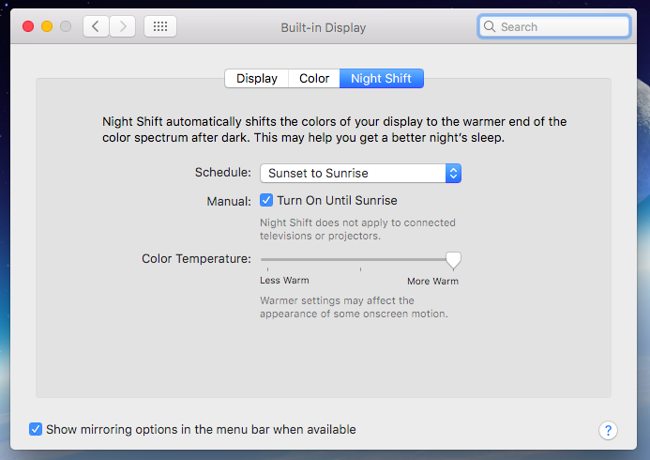
Task: Click the Color Temperature slider thumb
Action: coord(453,260)
